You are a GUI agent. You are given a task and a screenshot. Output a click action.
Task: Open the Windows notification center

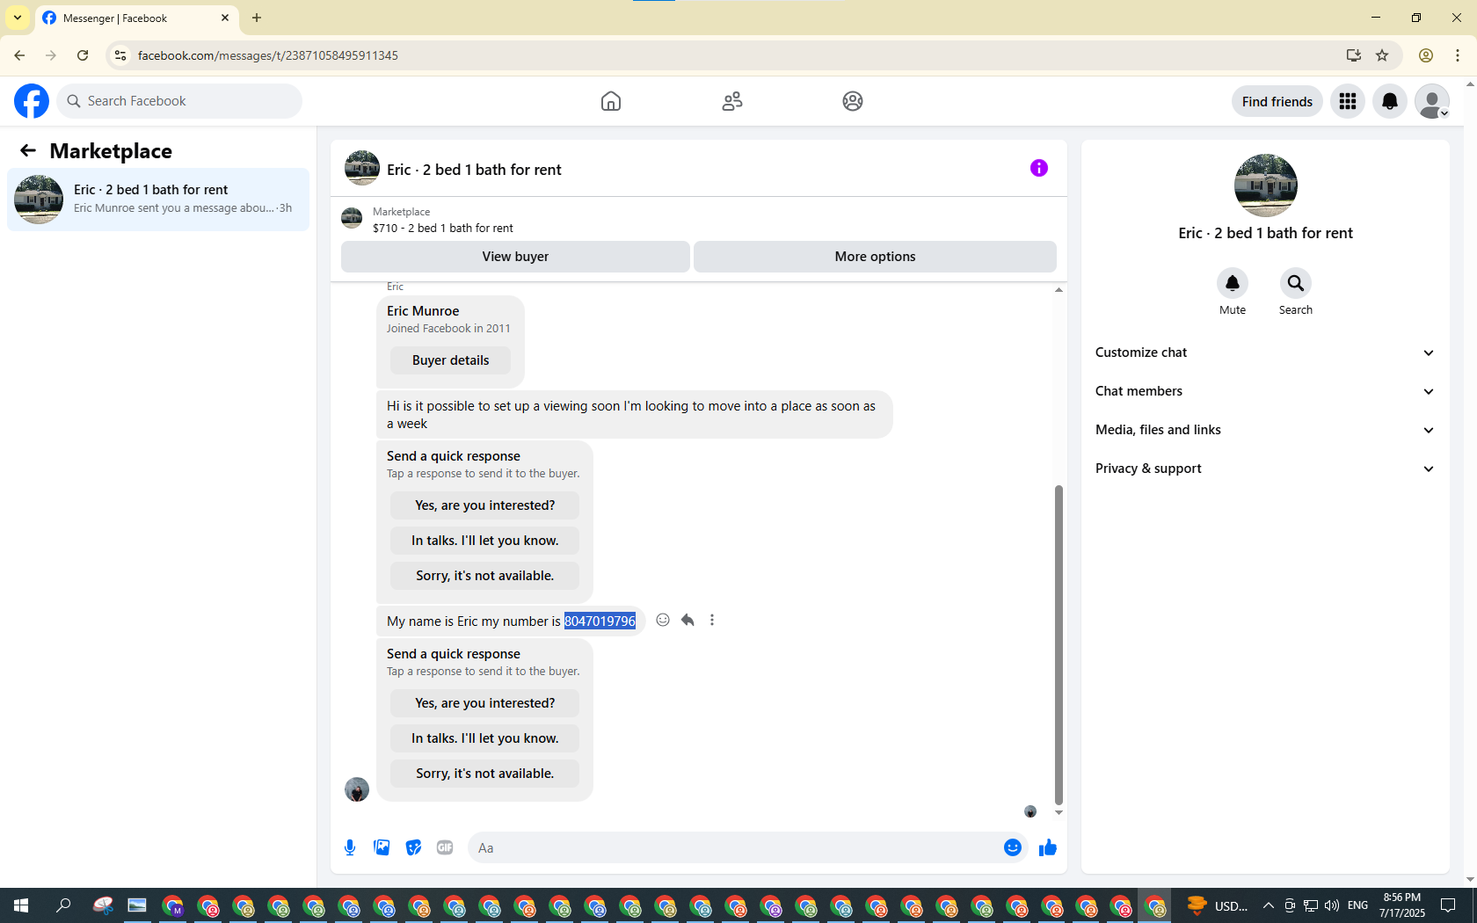click(x=1448, y=905)
